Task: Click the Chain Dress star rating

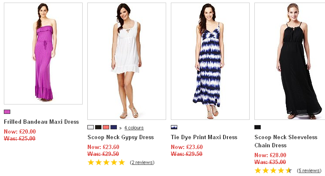Action: tap(273, 170)
